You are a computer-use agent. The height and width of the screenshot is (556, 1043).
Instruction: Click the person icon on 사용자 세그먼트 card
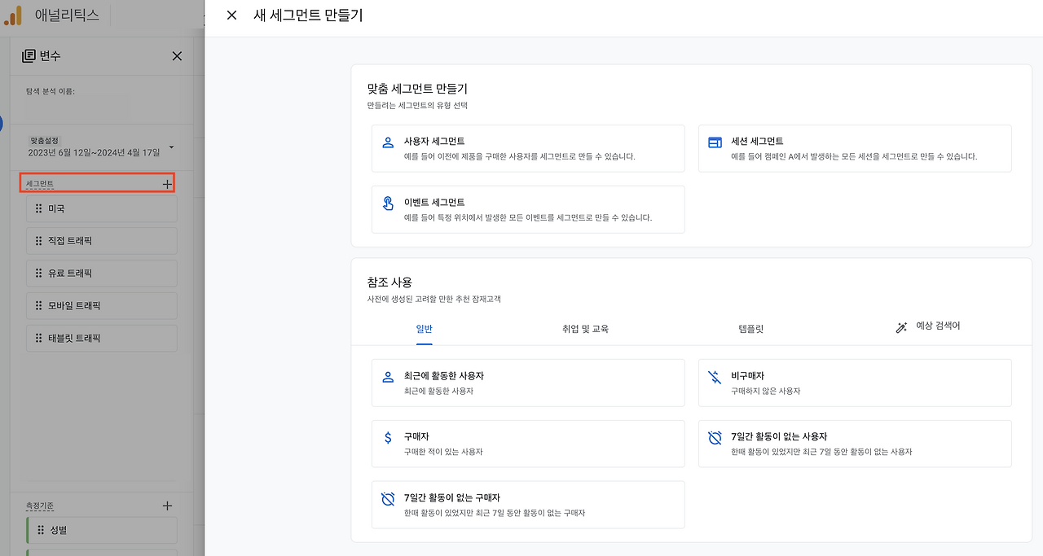pyautogui.click(x=387, y=142)
